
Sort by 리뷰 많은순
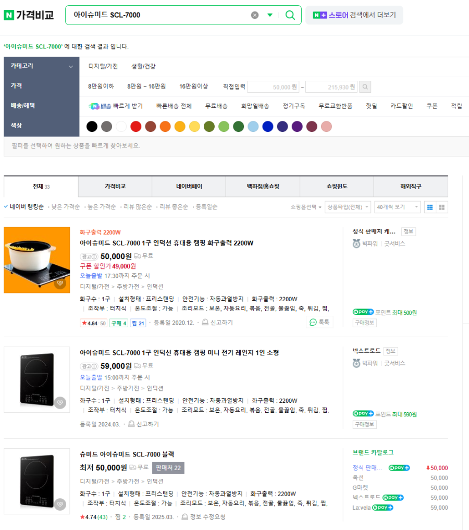[x=138, y=207]
